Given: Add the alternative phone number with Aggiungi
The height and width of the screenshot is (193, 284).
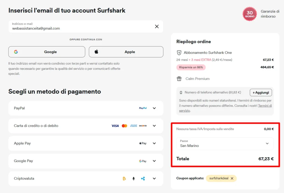Looking at the screenshot, I should click(261, 92).
